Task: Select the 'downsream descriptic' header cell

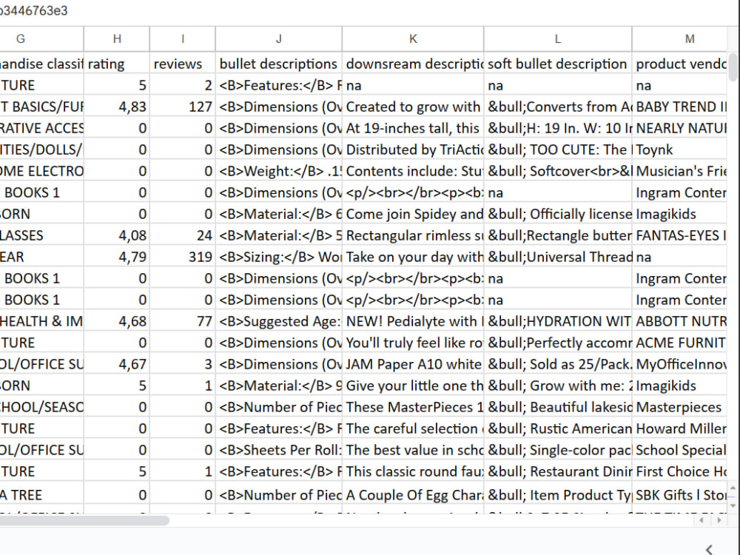Action: coord(413,64)
